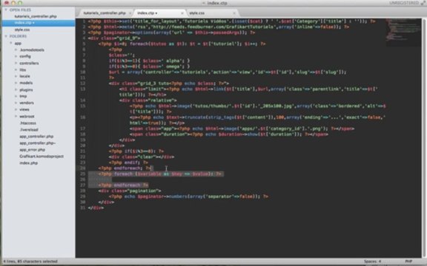The width and height of the screenshot is (427, 266).
Task: Click the span class="duration" code line
Action: point(229,134)
